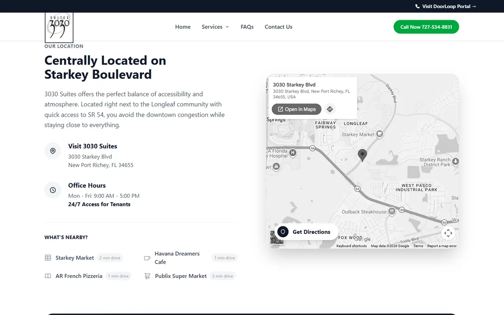
Task: Open the map Terms link
Action: click(x=418, y=246)
